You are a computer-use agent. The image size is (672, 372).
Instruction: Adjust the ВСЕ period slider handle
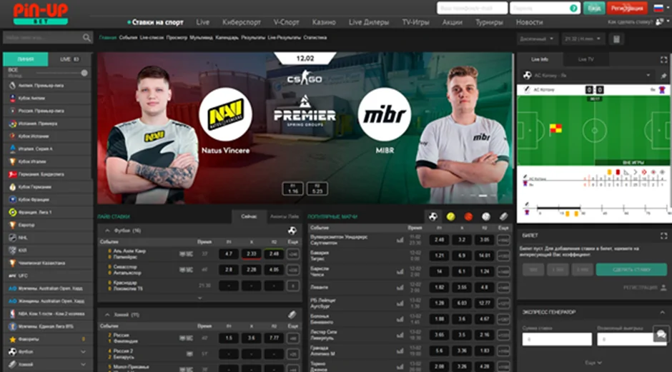click(x=84, y=73)
